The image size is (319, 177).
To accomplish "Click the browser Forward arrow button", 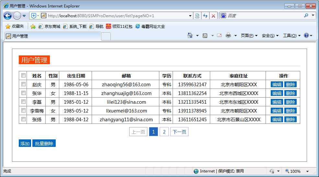I will point(17,16).
